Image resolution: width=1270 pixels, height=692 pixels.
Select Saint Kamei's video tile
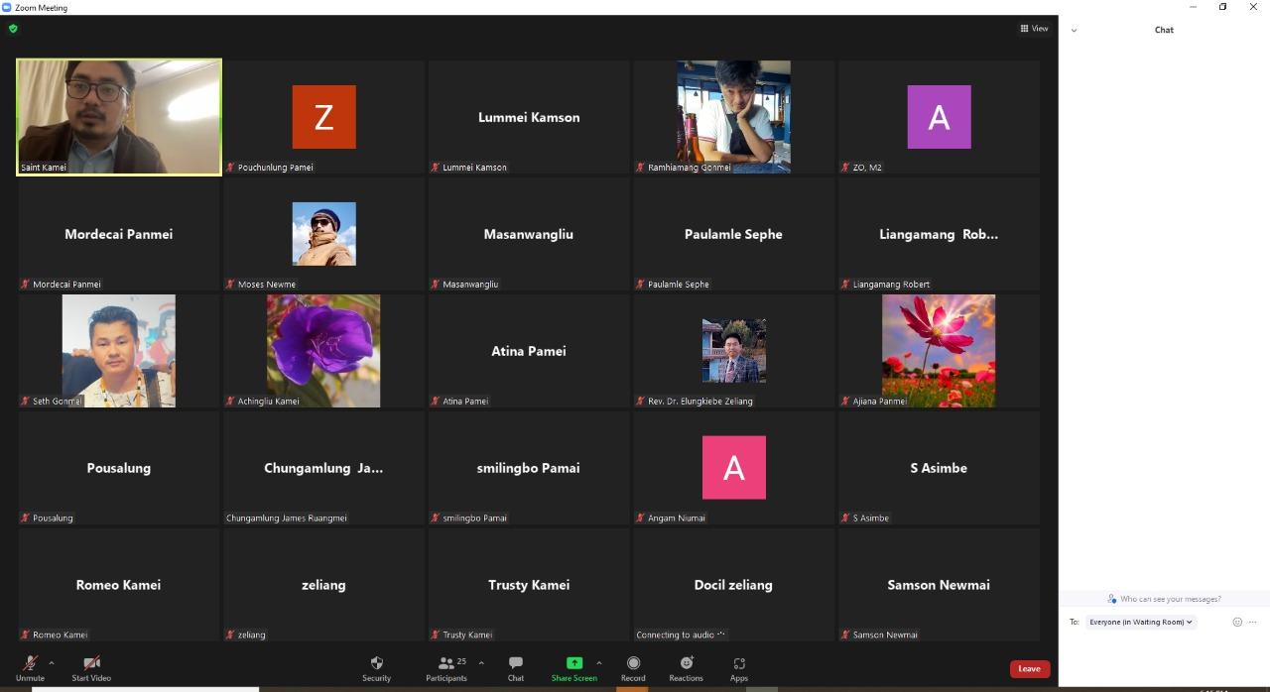click(119, 117)
